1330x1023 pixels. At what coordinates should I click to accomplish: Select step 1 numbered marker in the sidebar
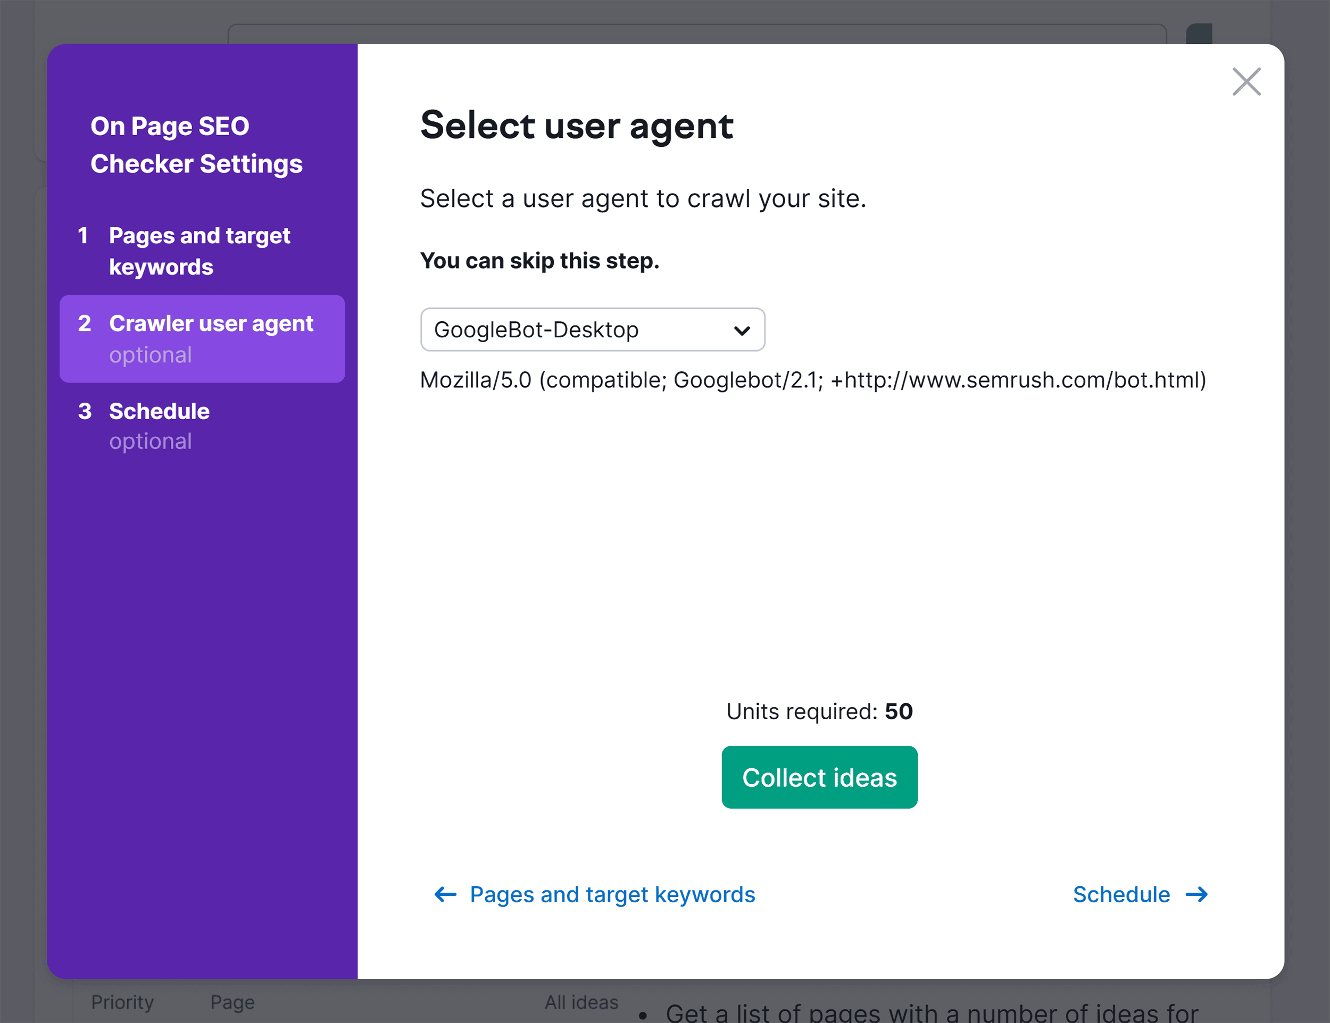pyautogui.click(x=85, y=236)
